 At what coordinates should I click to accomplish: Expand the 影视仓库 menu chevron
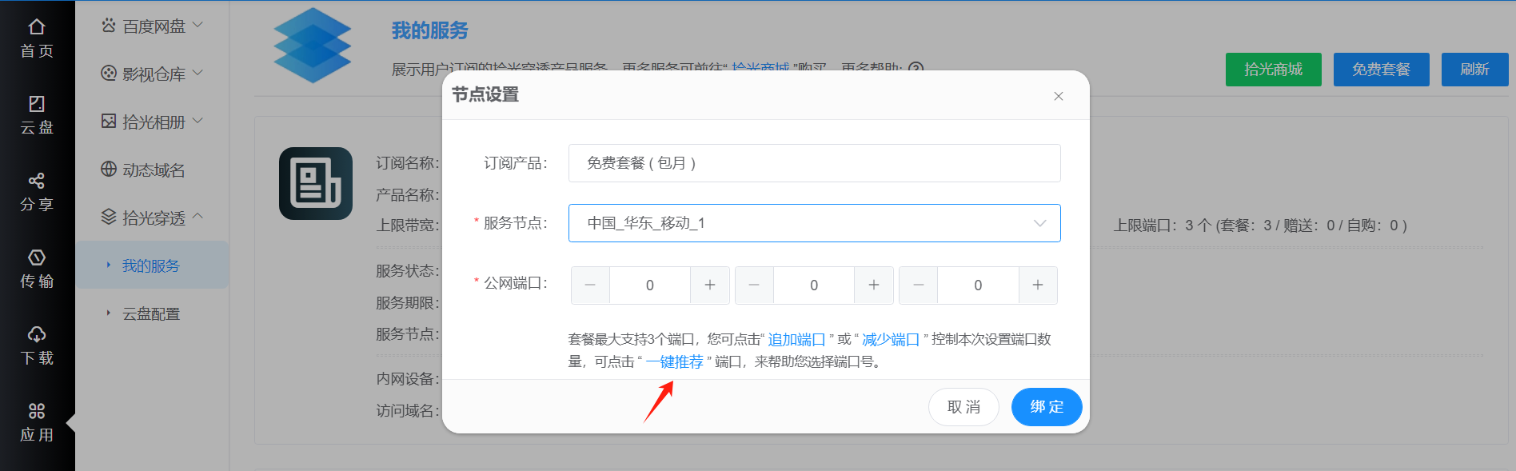[x=197, y=74]
